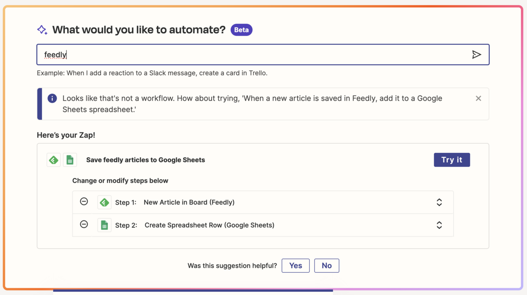
Task: Expand Step 1 New Article in Board options
Action: pyautogui.click(x=439, y=202)
